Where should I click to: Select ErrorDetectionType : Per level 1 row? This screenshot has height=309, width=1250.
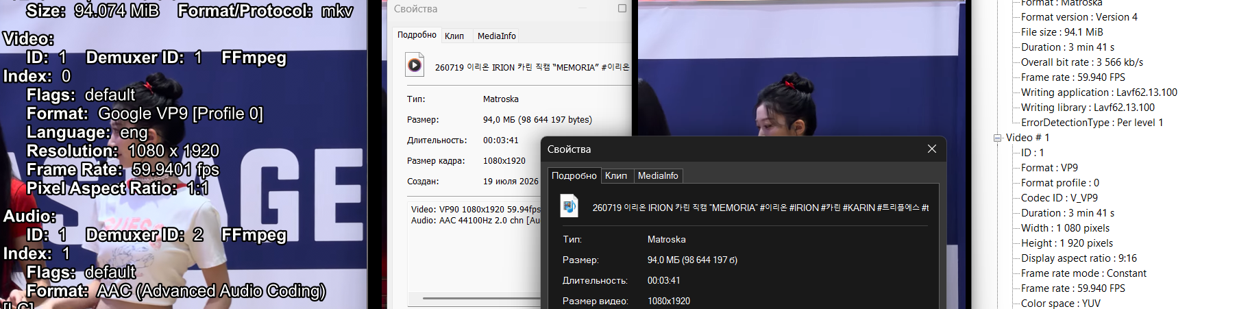tap(1092, 123)
